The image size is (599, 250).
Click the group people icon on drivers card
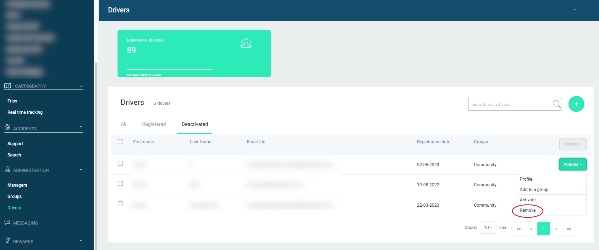pos(246,43)
